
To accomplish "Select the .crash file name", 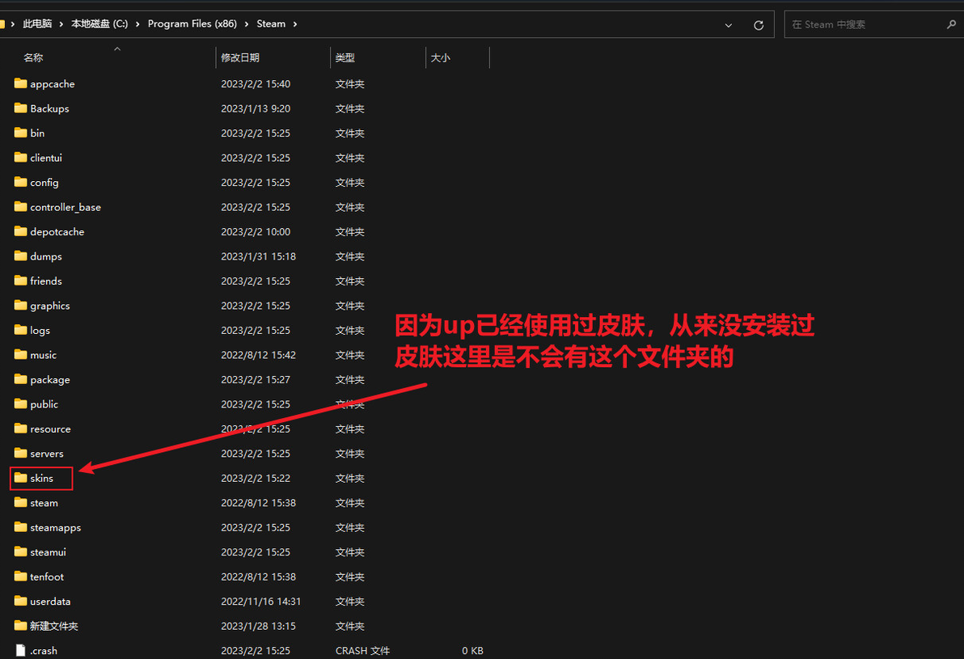I will (x=44, y=650).
